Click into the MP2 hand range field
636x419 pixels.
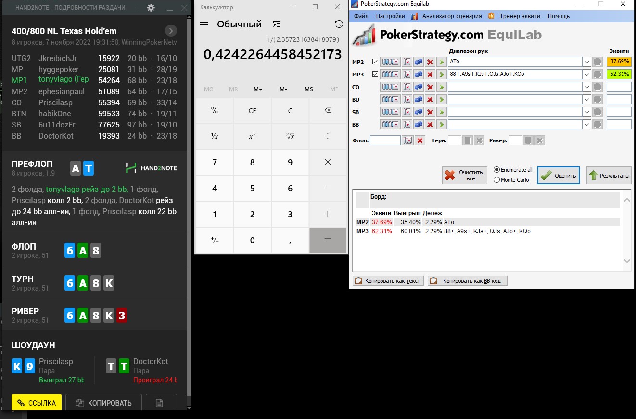[x=515, y=62]
